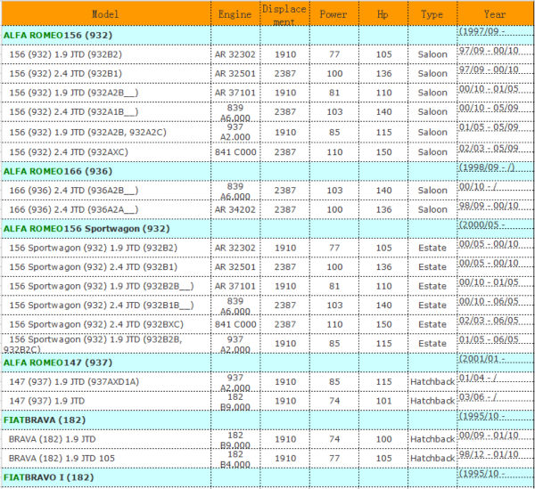Click the BRAVA (182) 1.9 JTD 105 row

[267, 459]
